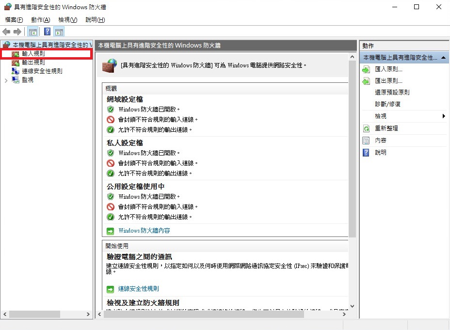Click the 公用設定檔 blocked inbound icon

(x=111, y=207)
